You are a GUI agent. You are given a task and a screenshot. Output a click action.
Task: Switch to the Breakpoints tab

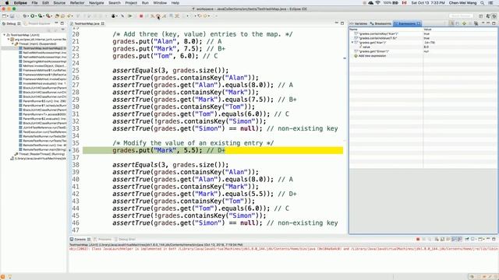[380, 23]
